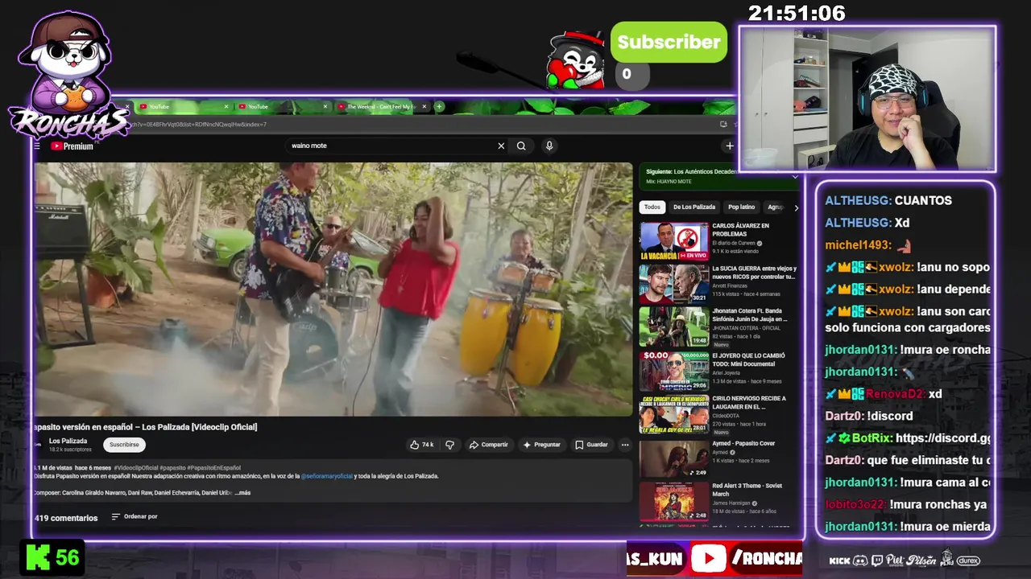Close the first 'YouTube' browser tab
The width and height of the screenshot is (1031, 579).
(226, 106)
